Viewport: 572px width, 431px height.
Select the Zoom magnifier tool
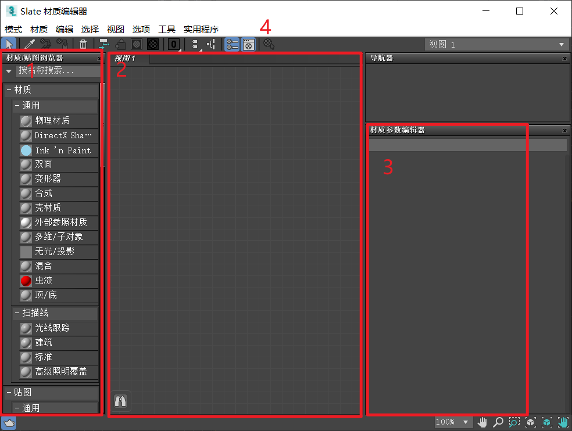(498, 422)
